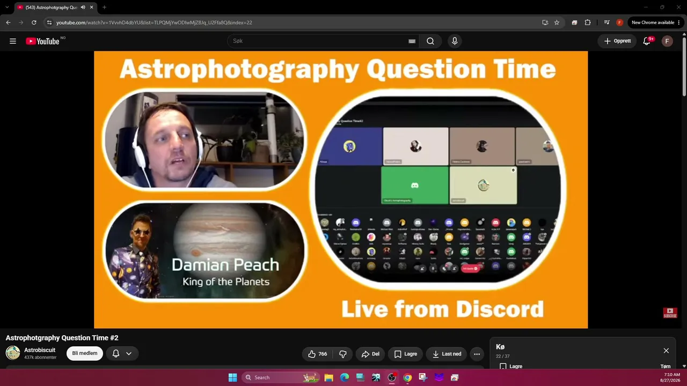Expand notification options next to bell
The image size is (687, 386).
[x=129, y=354]
